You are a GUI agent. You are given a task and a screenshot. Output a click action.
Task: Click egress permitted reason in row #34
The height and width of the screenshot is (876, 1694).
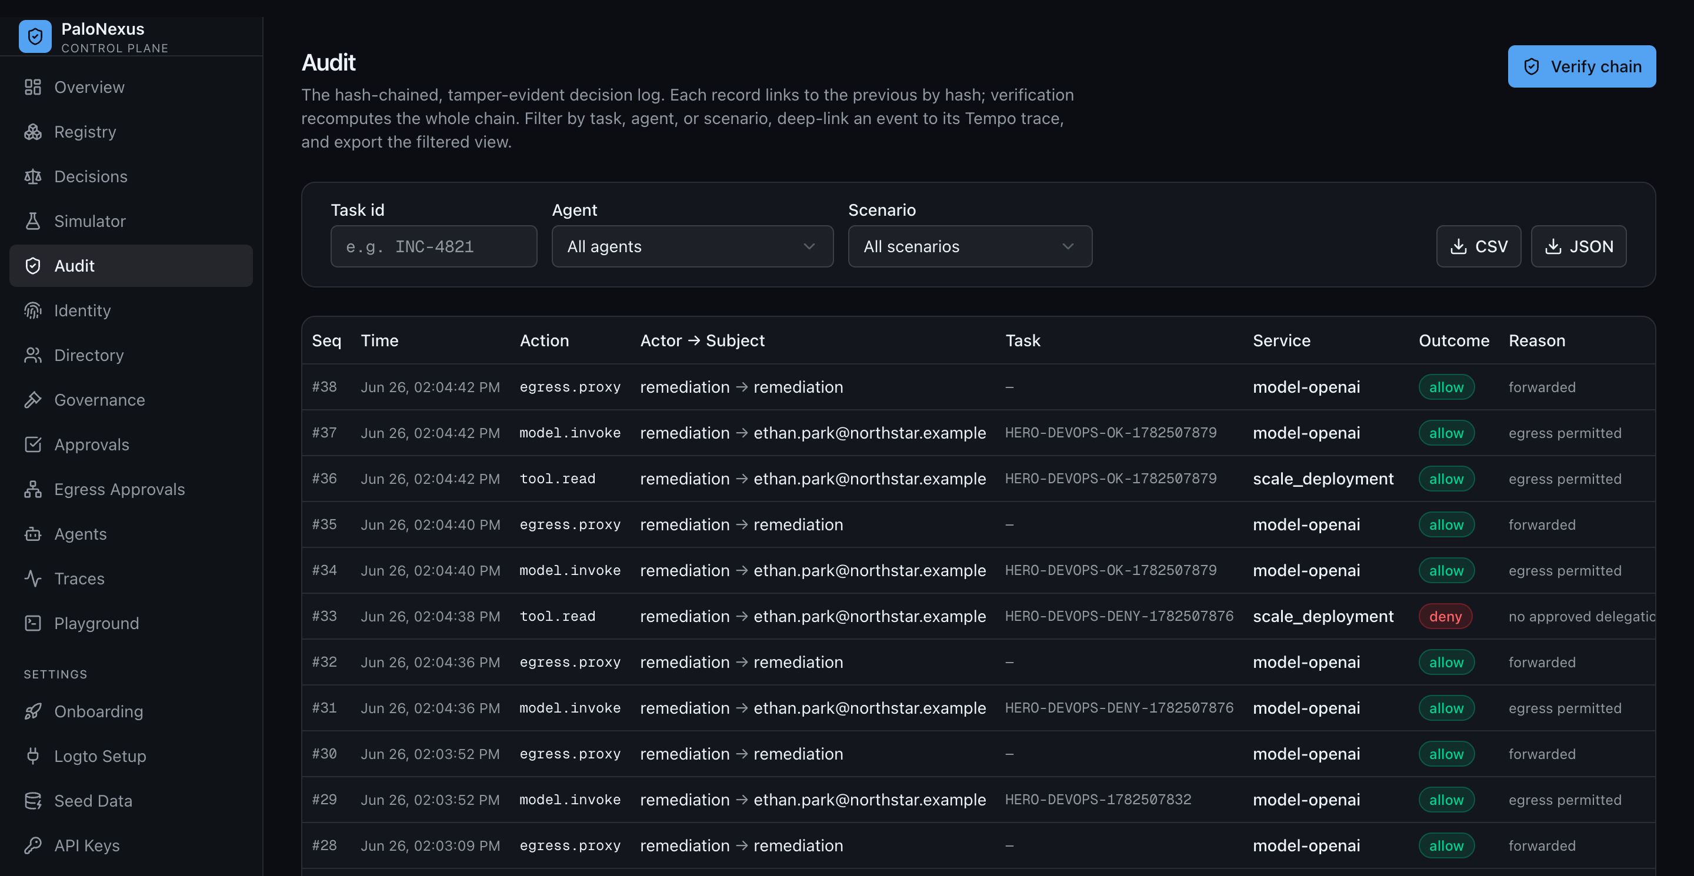[1565, 570]
